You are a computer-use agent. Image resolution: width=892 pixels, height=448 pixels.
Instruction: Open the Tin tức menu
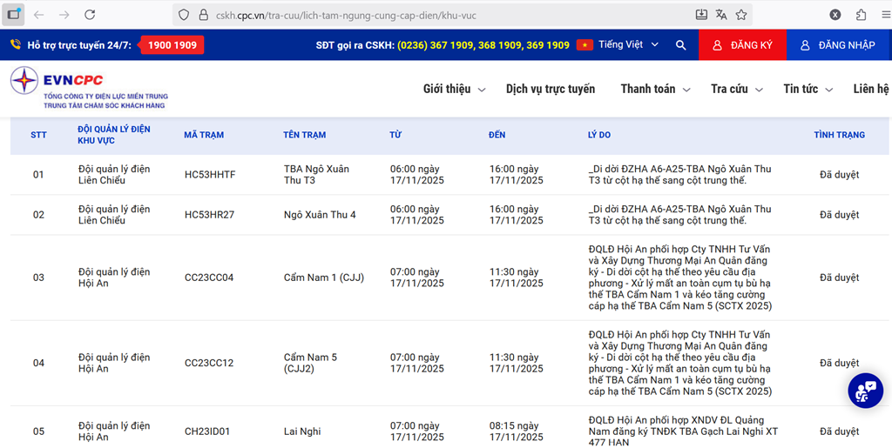coord(808,89)
